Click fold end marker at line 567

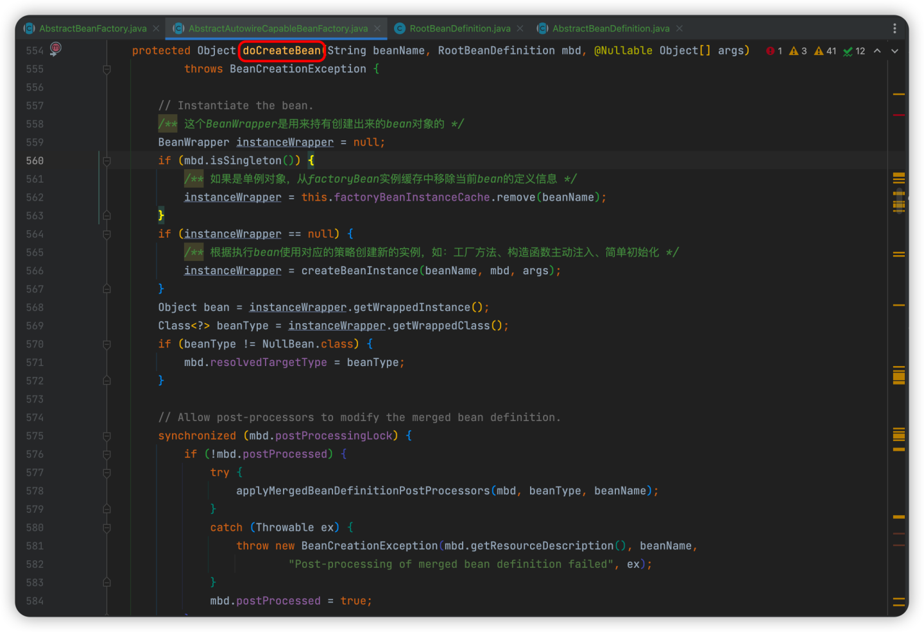[107, 289]
